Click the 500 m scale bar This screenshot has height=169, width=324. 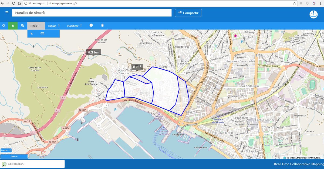(x=14, y=156)
